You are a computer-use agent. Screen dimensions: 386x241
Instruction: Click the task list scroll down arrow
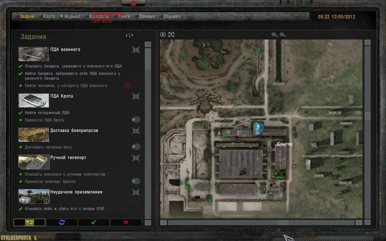coord(148,222)
